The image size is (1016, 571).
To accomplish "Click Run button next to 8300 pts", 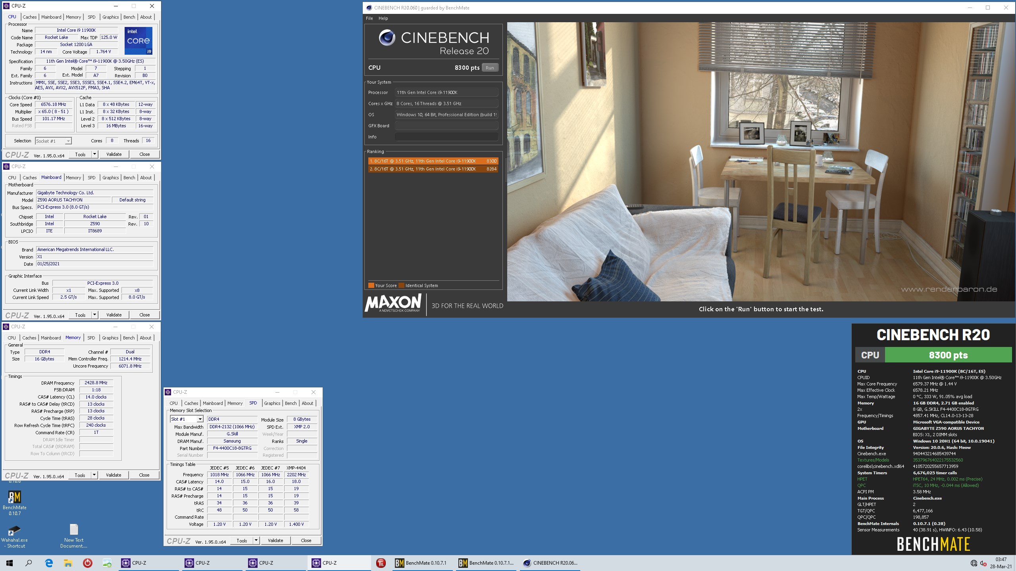I will [490, 68].
